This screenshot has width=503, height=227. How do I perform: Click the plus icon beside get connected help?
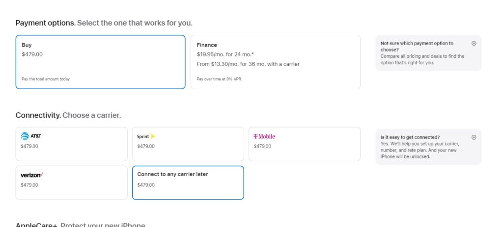tap(474, 137)
